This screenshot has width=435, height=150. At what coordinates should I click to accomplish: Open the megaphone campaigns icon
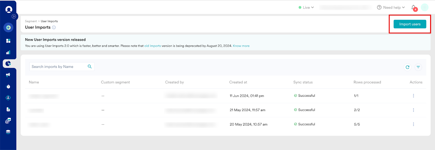tap(8, 75)
